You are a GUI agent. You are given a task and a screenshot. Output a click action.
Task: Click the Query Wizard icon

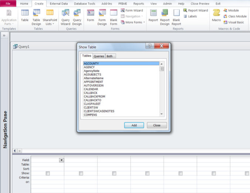pyautogui.click(x=65, y=17)
